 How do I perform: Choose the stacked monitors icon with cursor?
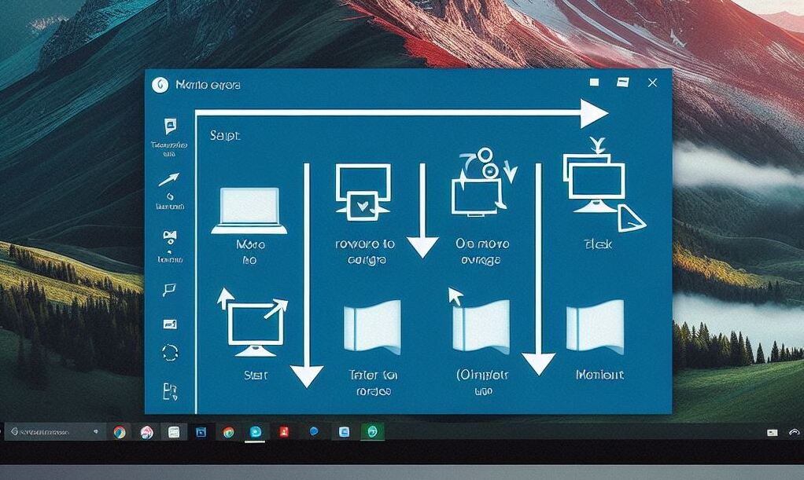point(596,185)
